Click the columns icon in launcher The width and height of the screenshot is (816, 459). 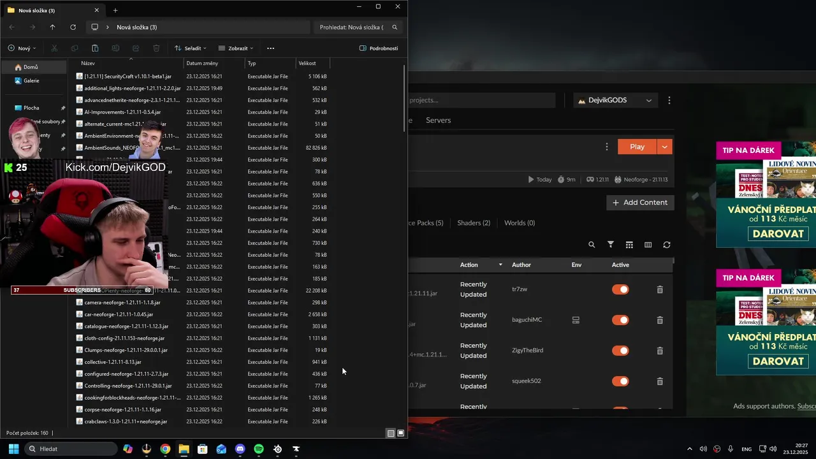(x=648, y=245)
